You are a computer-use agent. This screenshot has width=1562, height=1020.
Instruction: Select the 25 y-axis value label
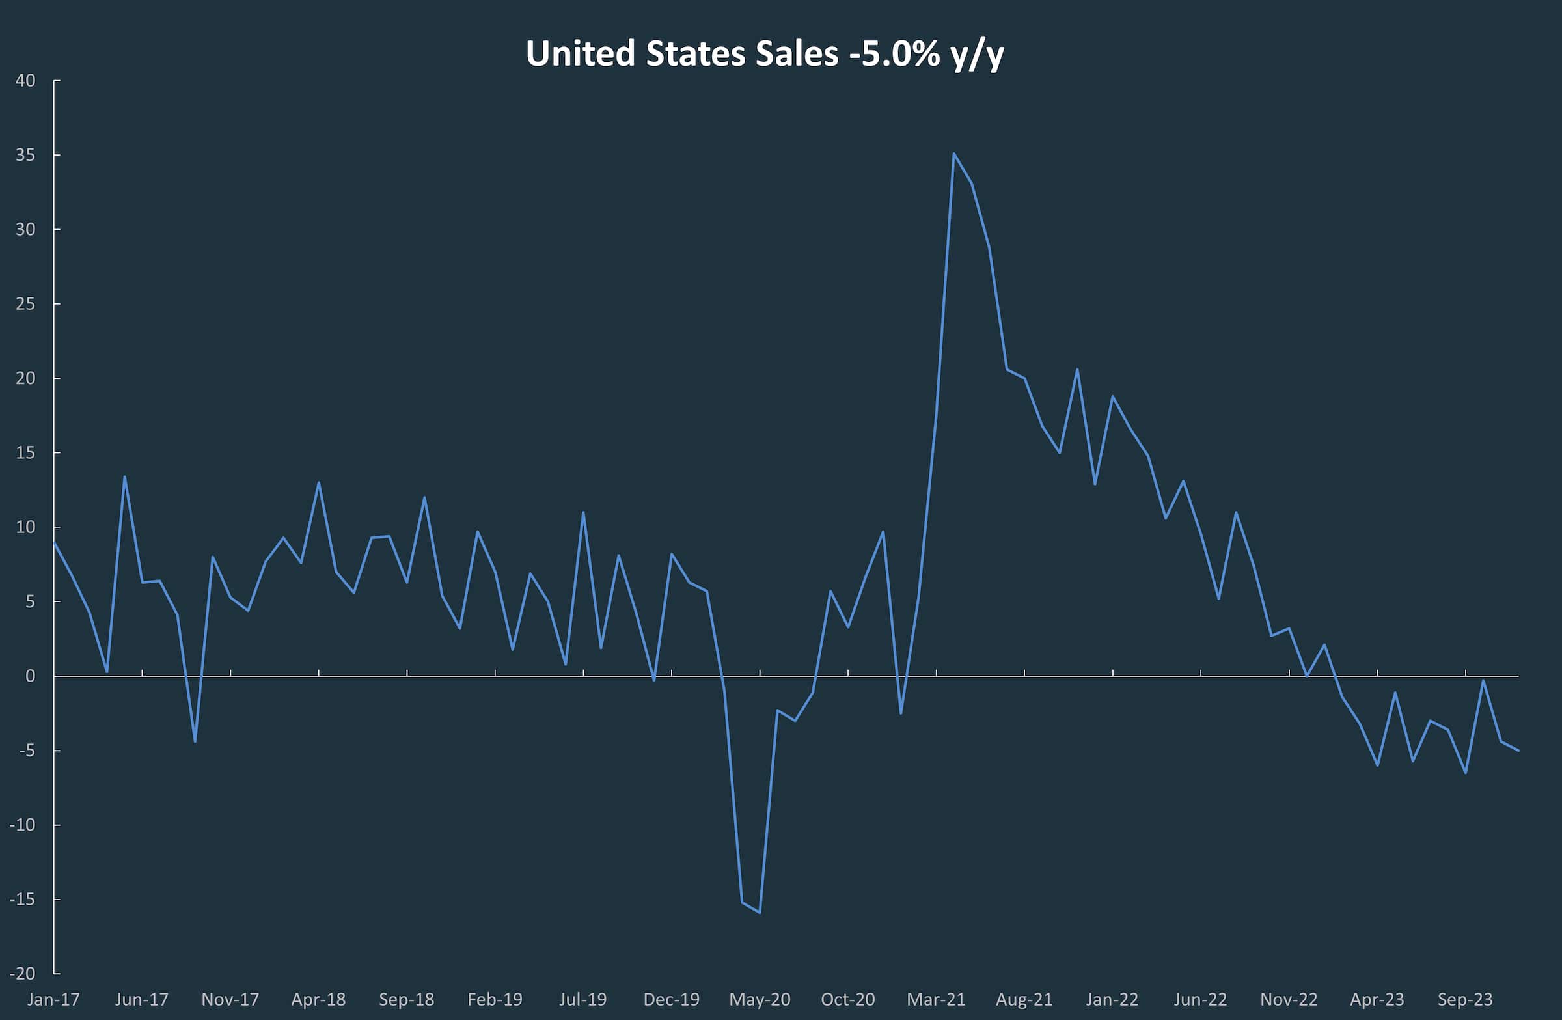[x=25, y=304]
